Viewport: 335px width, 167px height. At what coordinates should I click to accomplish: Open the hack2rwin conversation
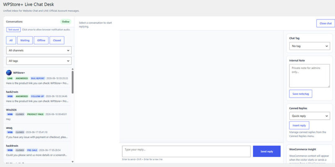tap(38, 97)
